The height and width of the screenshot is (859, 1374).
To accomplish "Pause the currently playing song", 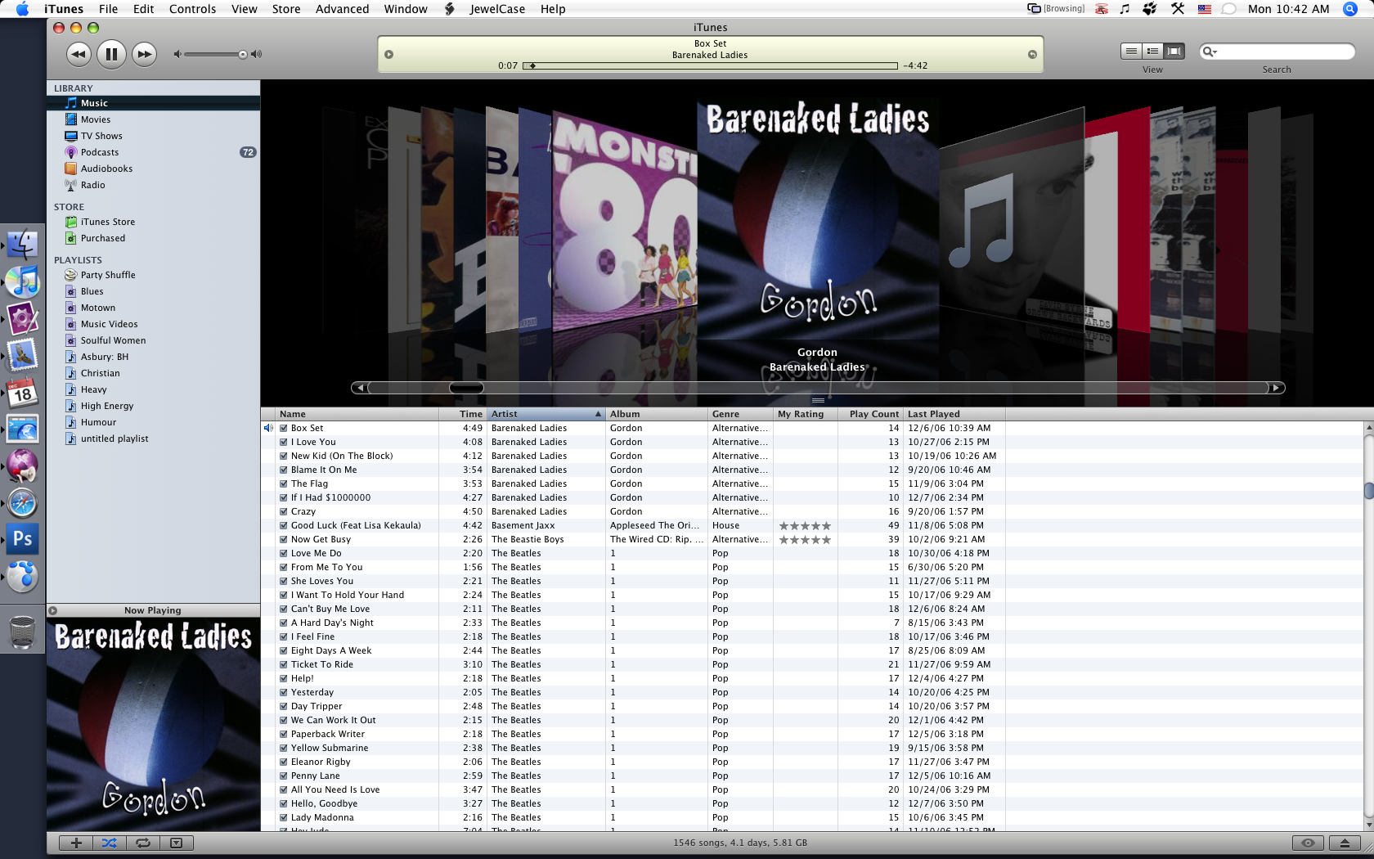I will tap(111, 55).
